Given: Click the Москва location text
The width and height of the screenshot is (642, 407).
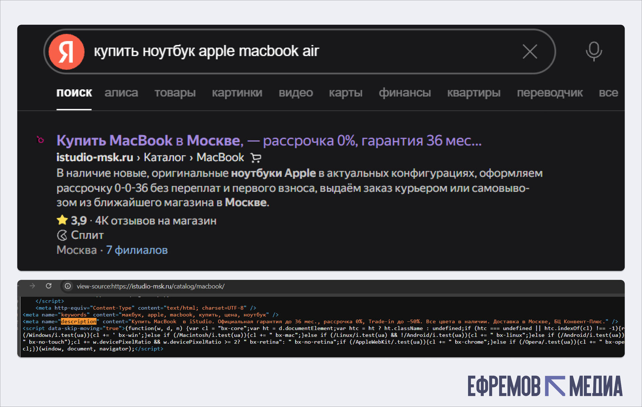Looking at the screenshot, I should click(76, 250).
